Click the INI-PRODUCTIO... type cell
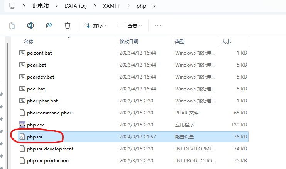 click(x=195, y=161)
